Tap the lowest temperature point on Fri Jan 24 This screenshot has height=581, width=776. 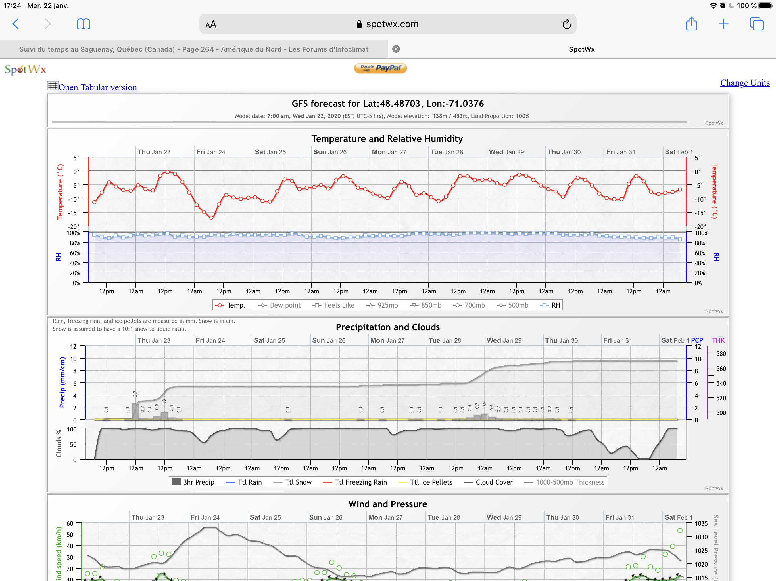tap(211, 218)
